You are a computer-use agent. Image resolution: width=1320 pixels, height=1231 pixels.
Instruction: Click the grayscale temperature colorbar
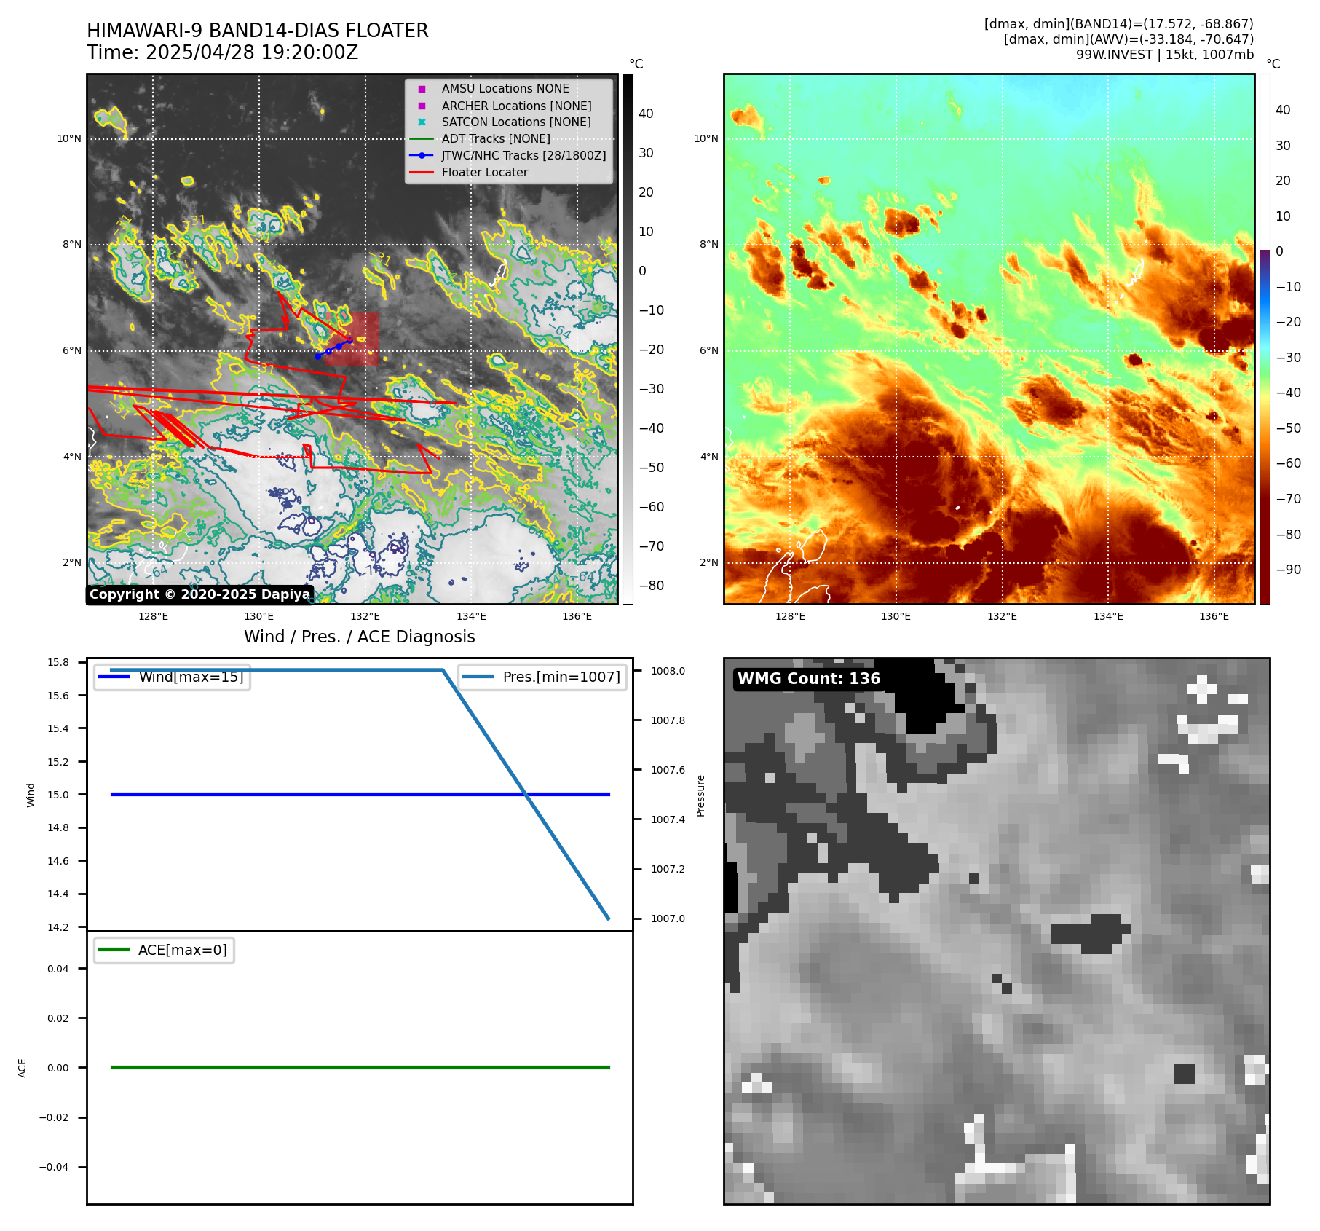(x=628, y=339)
